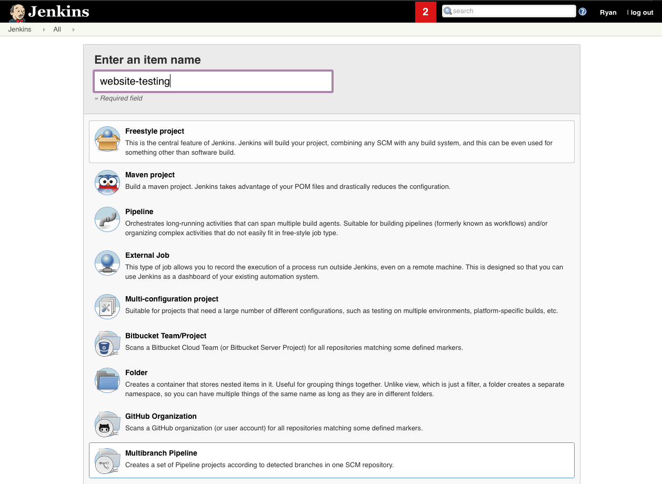Click the Pipeline description about long-running activities
This screenshot has width=662, height=484.
[x=336, y=228]
